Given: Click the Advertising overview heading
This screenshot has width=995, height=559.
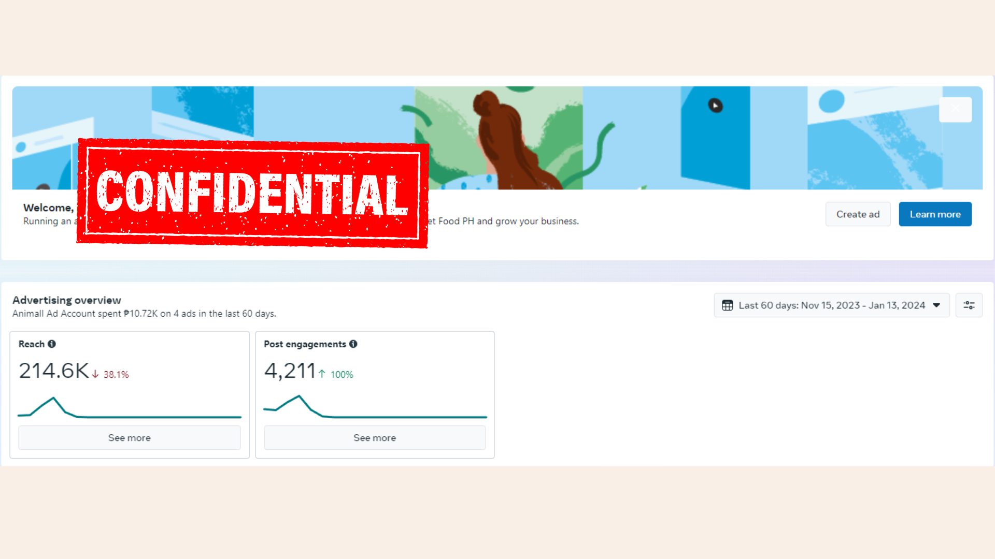Looking at the screenshot, I should click(67, 300).
